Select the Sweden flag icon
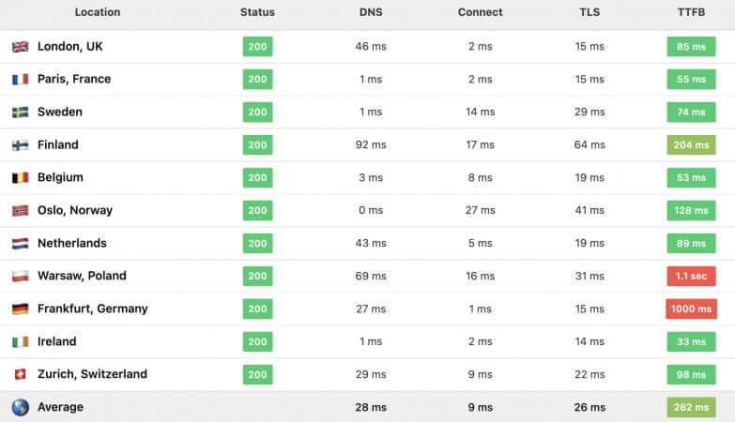This screenshot has height=422, width=735. click(20, 112)
